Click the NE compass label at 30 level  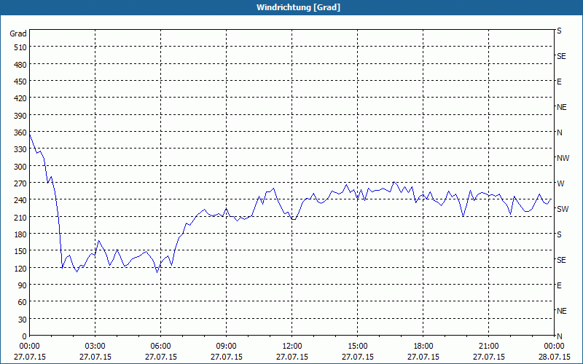pyautogui.click(x=561, y=311)
